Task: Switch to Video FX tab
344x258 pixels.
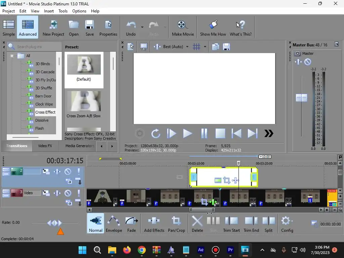Action: coord(45,146)
